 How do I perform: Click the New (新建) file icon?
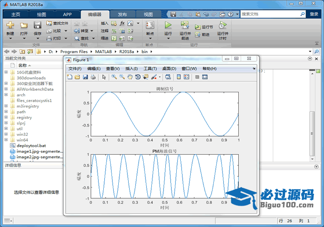pos(10,25)
